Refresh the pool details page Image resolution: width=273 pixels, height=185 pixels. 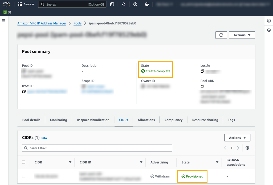point(221,35)
